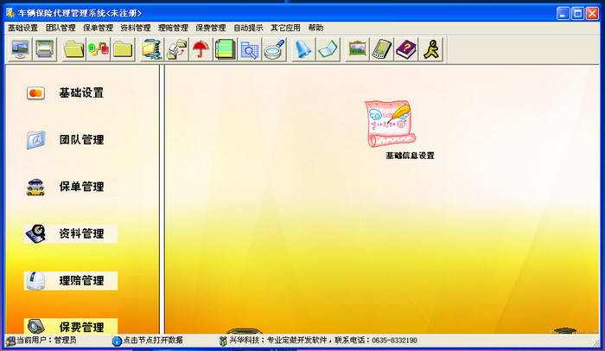Click the app icon in the title bar
This screenshot has height=351, width=605.
(x=10, y=13)
